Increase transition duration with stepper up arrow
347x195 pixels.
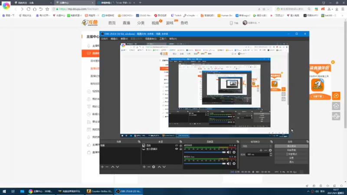271,153
